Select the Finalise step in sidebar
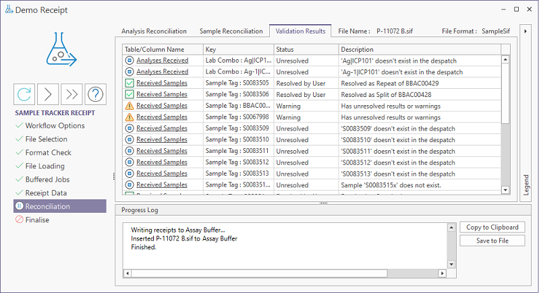Screen dimensions: 539x293 pyautogui.click(x=37, y=220)
